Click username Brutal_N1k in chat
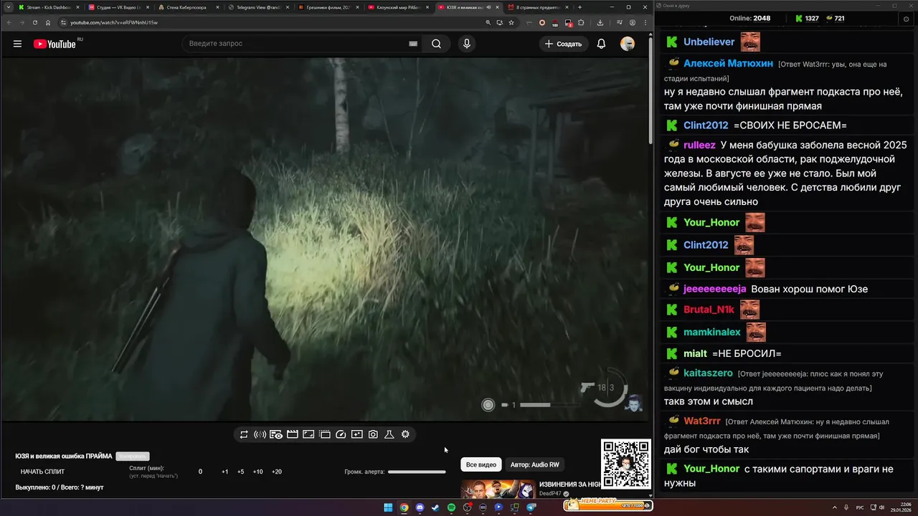The image size is (918, 516). pos(709,310)
